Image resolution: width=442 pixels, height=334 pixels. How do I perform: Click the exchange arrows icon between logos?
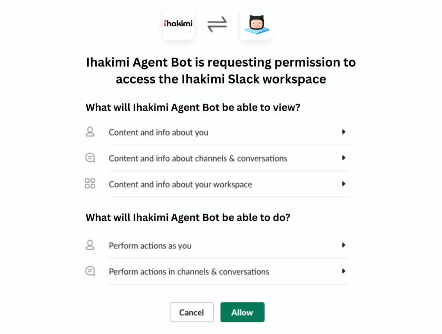[x=217, y=25]
